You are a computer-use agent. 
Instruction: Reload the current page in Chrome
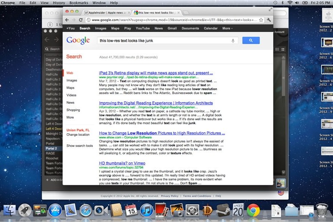tap(81, 20)
